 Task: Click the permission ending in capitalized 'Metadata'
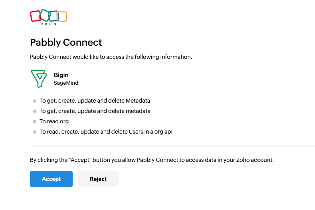point(95,101)
